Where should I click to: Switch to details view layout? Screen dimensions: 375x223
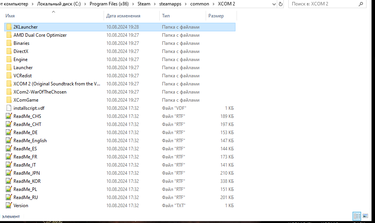coord(357,216)
